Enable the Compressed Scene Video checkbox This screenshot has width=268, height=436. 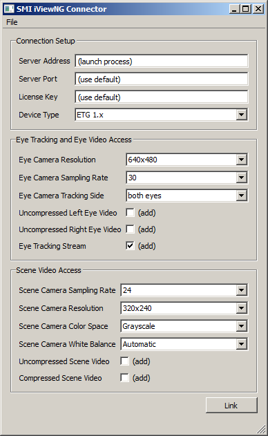pos(124,378)
